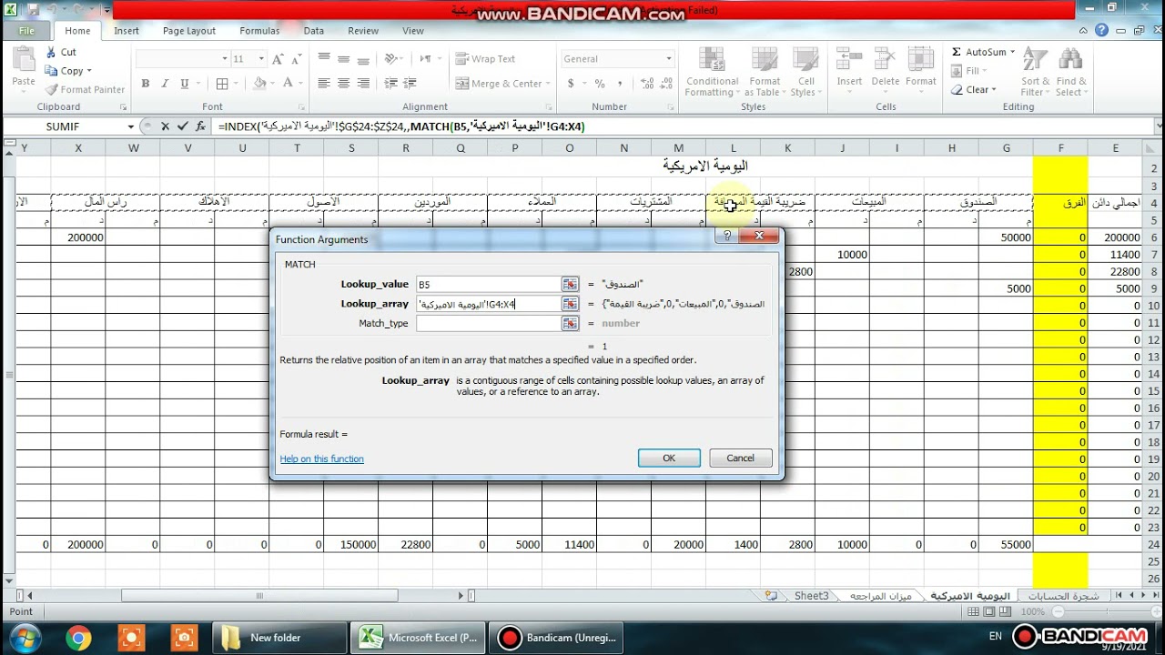This screenshot has width=1165, height=655.
Task: Switch to the Page Layout tab
Action: coord(188,30)
